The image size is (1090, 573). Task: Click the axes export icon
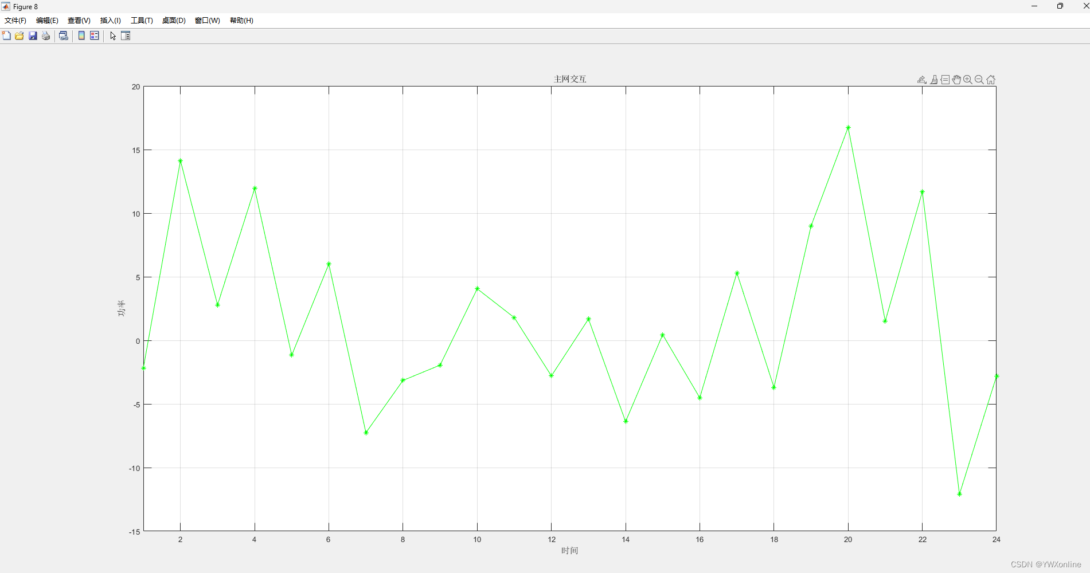921,80
